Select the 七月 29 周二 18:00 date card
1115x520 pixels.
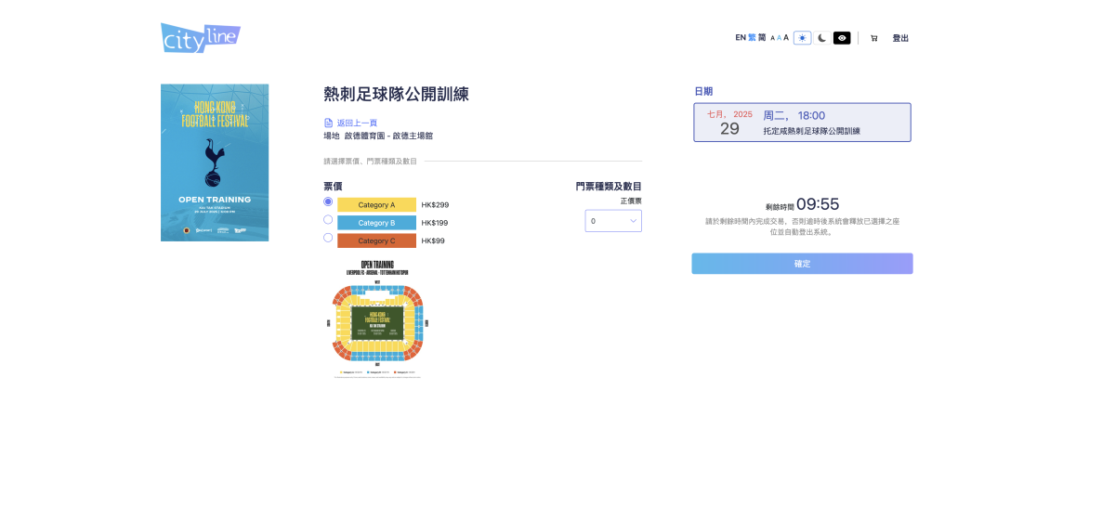point(802,123)
